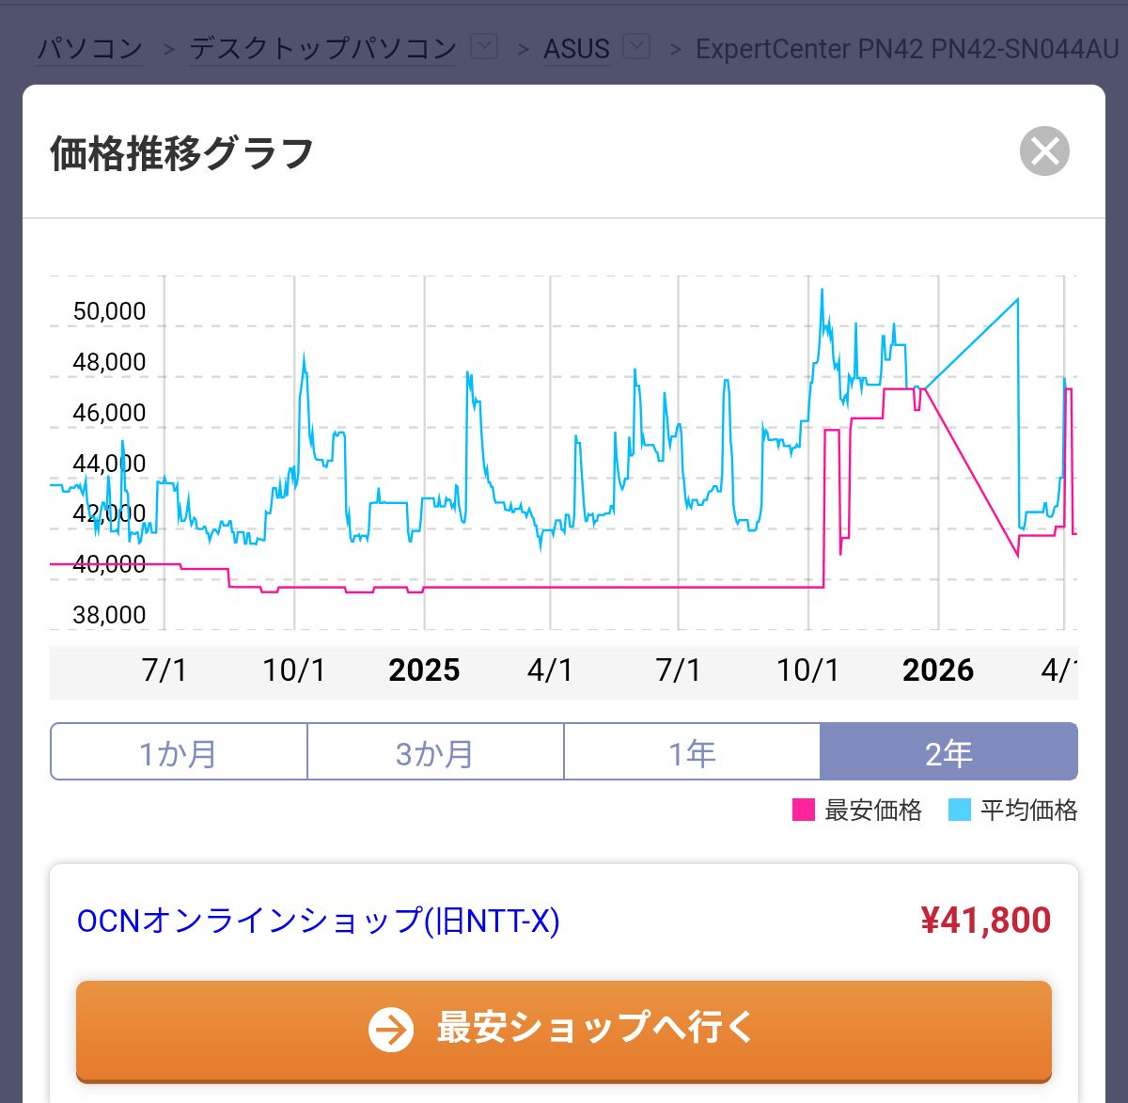Open the ASUS brand dropdown chevron
The image size is (1128, 1103).
click(636, 46)
